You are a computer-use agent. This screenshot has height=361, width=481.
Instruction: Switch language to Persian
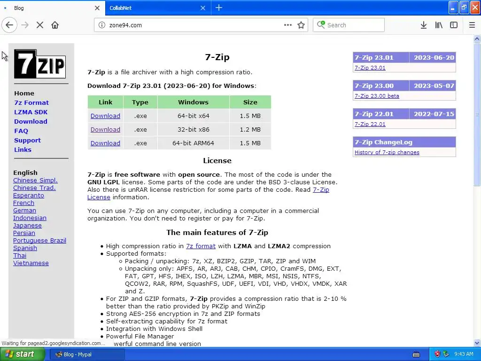click(24, 233)
